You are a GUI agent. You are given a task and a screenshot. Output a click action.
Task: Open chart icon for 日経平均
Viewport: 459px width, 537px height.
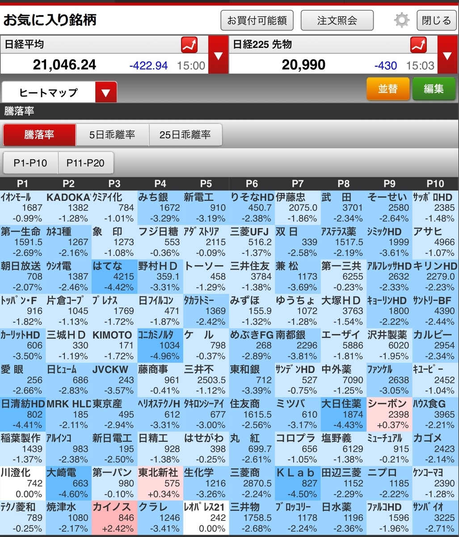coord(189,45)
